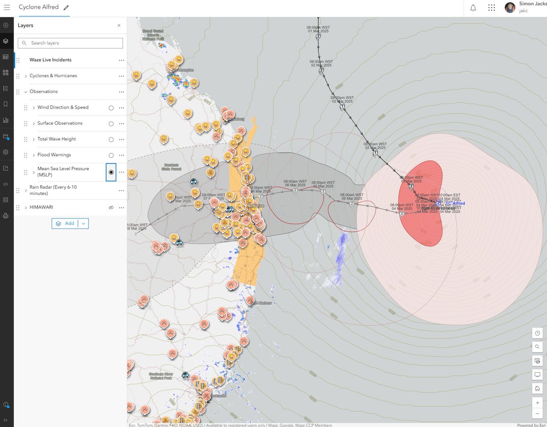Zoom in on the map

coord(537,403)
